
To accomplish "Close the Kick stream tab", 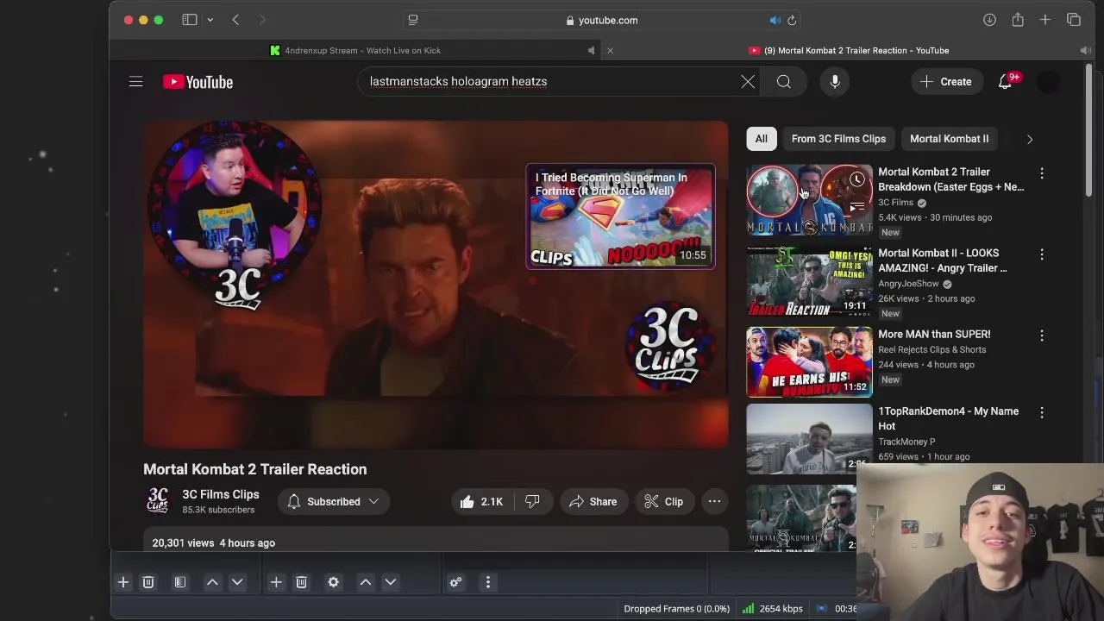I will pyautogui.click(x=610, y=51).
